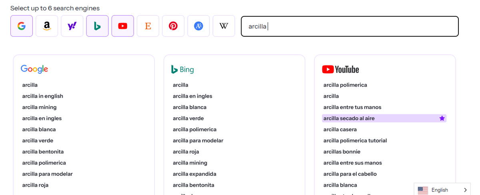Viewport: 480px width, 195px height.
Task: Select Google suggestion arcilla en ingles
Action: coord(42,118)
